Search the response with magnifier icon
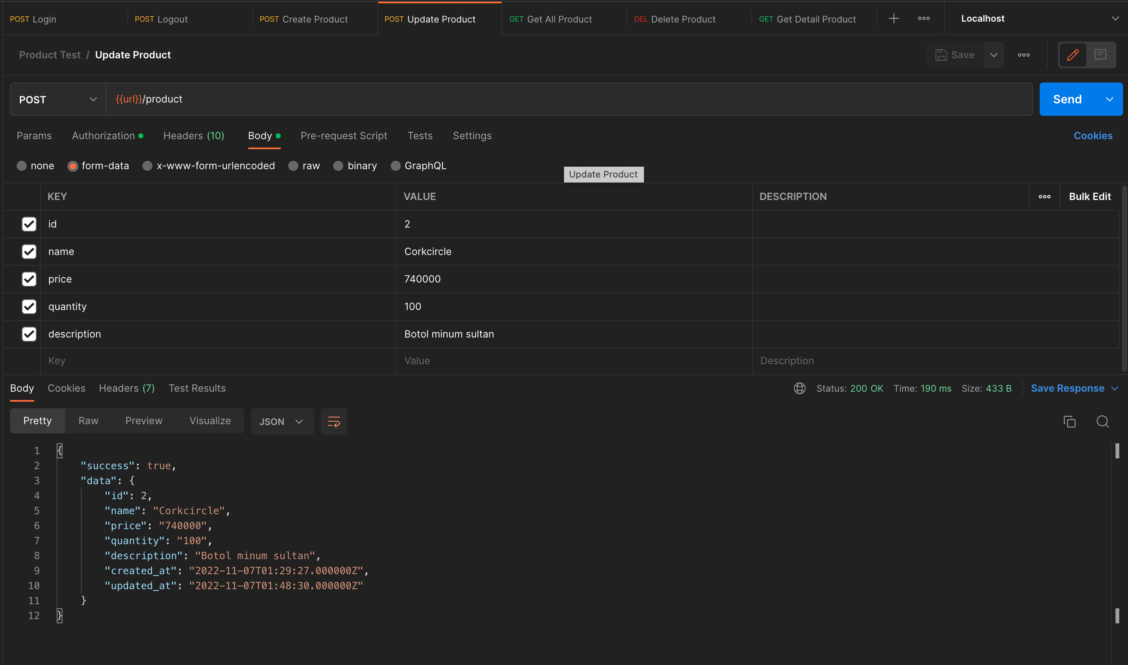The image size is (1128, 665). (1103, 421)
